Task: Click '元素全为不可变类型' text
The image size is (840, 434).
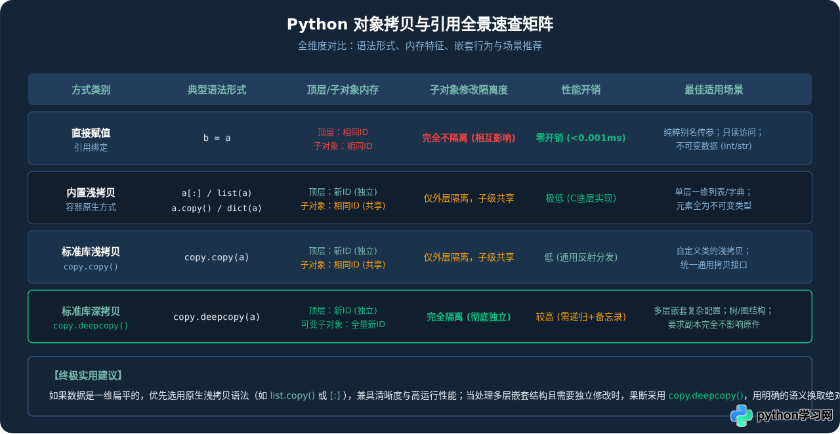Action: click(714, 206)
